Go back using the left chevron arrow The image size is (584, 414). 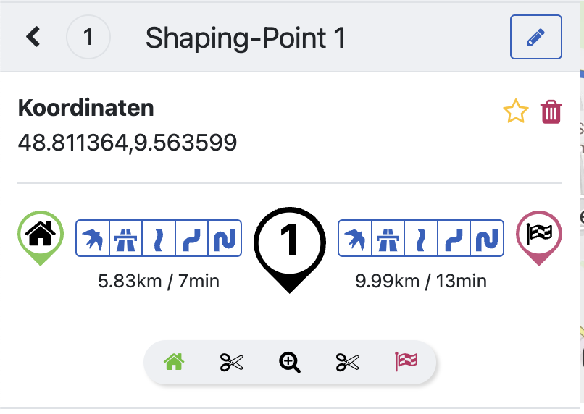coord(33,37)
